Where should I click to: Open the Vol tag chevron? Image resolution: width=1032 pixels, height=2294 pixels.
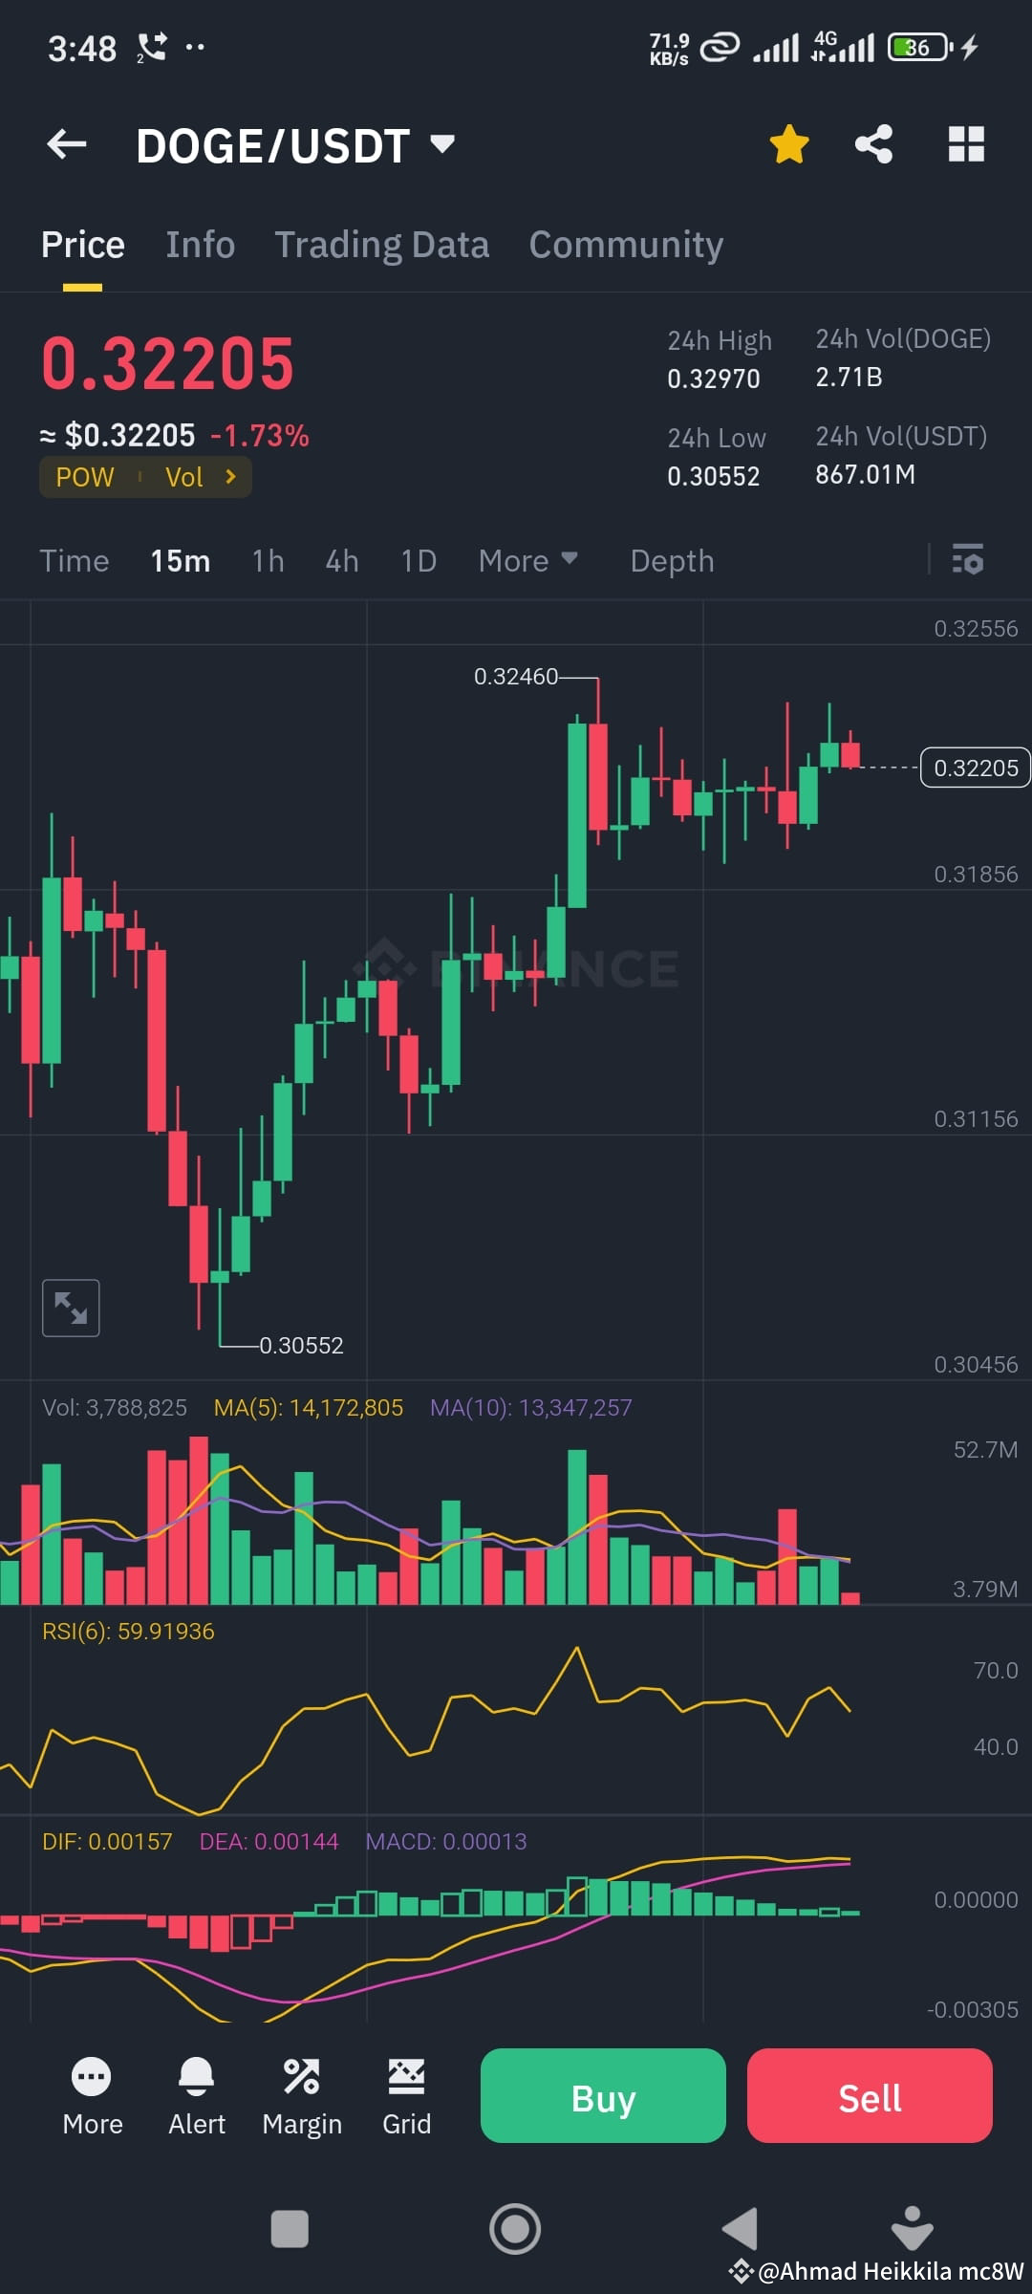pos(229,477)
